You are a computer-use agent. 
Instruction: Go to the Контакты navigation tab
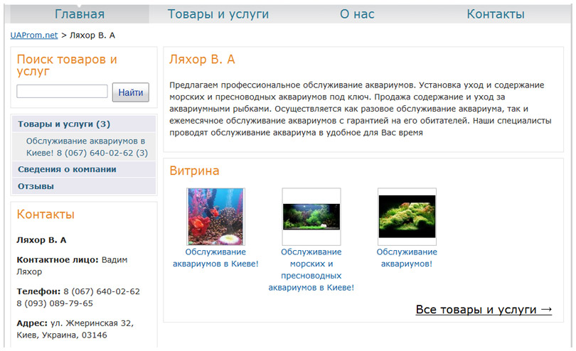pos(496,14)
